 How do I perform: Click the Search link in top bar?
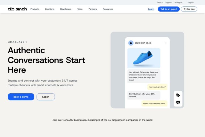[x=160, y=2]
